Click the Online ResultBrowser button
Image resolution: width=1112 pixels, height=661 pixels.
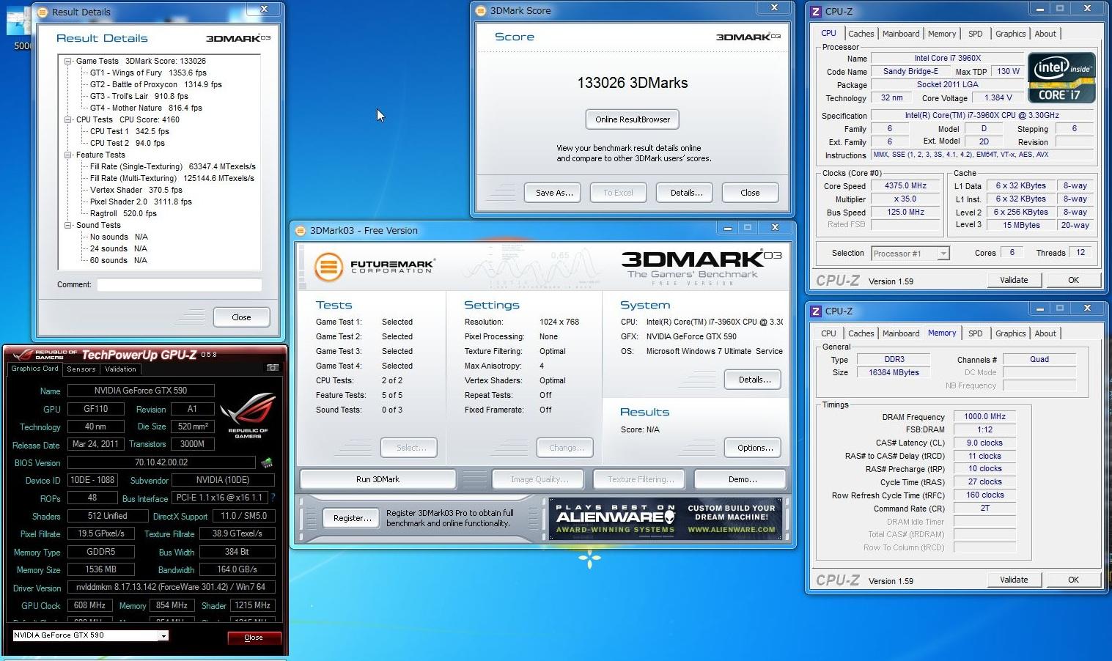coord(633,119)
